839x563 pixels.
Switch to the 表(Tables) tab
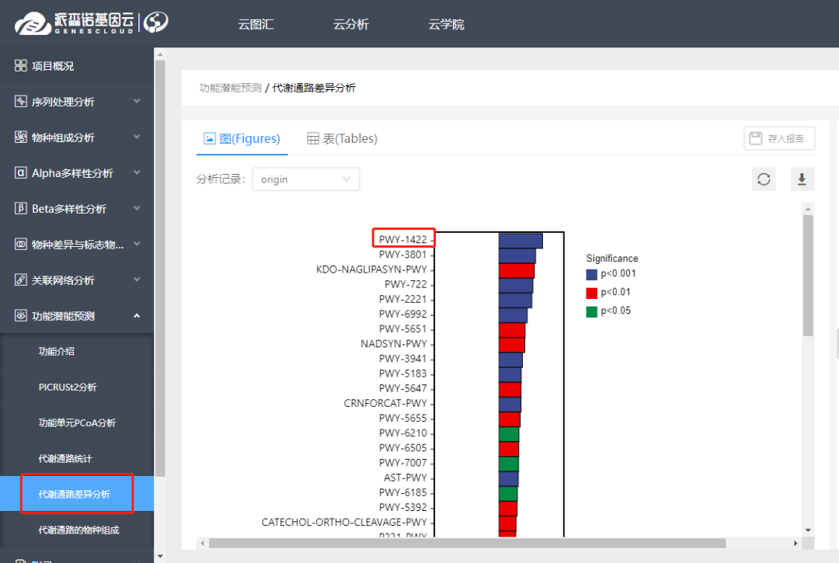[342, 139]
